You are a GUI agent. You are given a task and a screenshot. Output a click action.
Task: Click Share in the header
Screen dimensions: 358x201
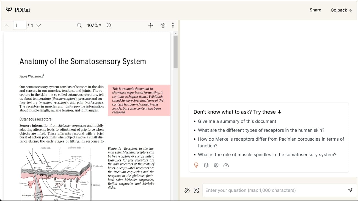315,10
